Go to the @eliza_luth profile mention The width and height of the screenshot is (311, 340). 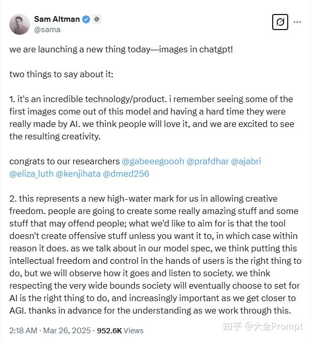[x=31, y=174]
